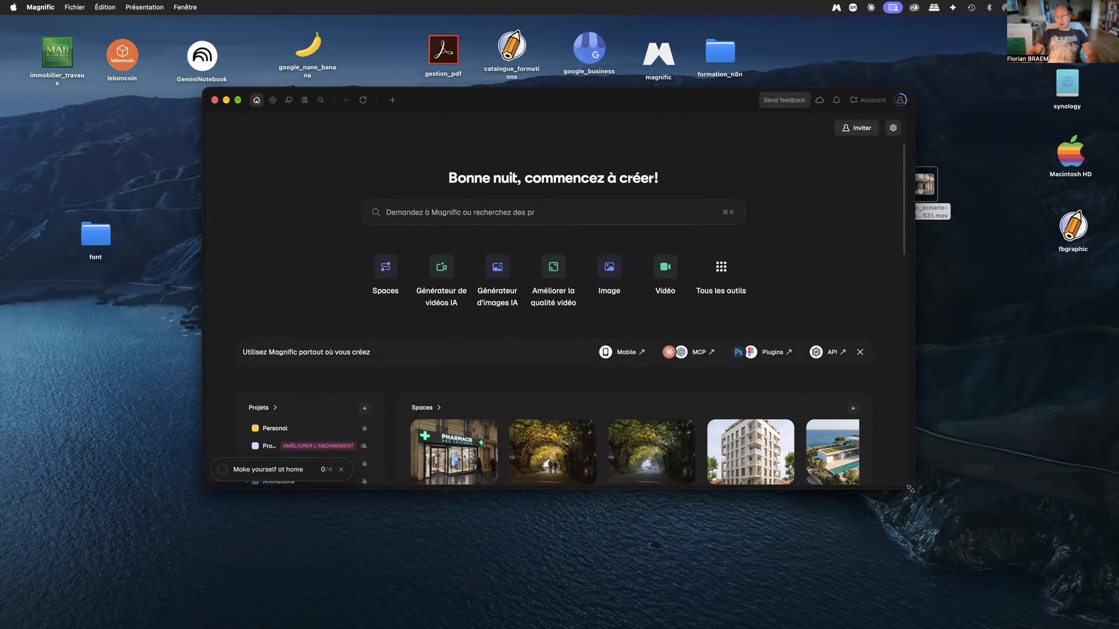Launch Générateur d'images IA
1119x629 pixels.
pos(497,281)
